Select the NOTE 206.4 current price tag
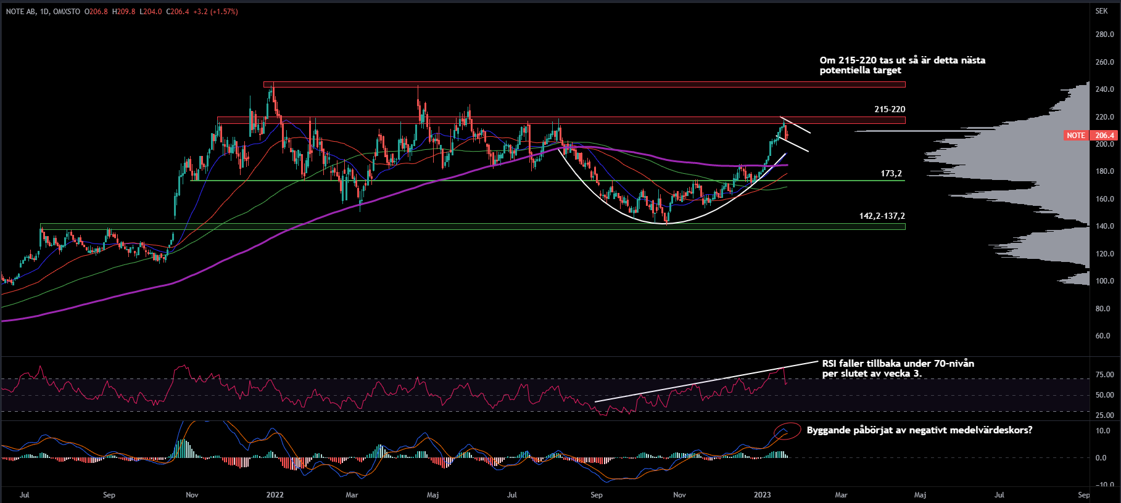Image resolution: width=1121 pixels, height=503 pixels. point(1091,136)
